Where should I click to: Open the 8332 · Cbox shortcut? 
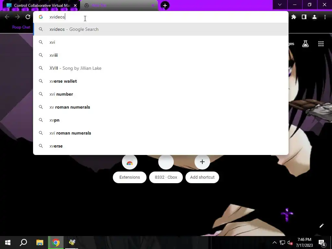[x=166, y=169]
